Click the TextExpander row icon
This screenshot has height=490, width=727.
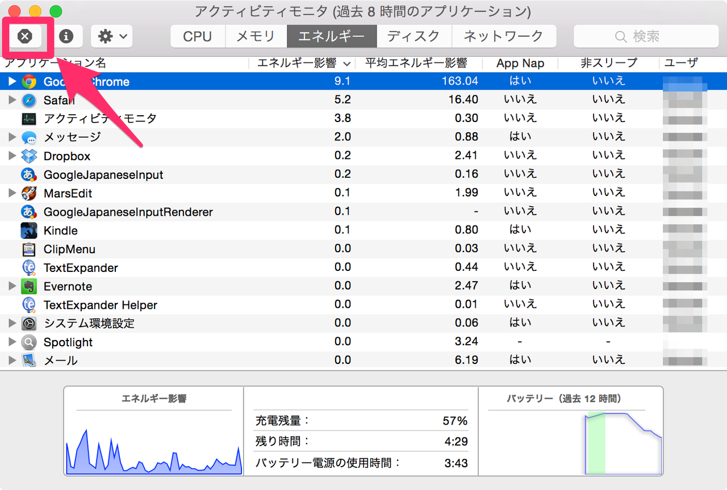point(29,267)
